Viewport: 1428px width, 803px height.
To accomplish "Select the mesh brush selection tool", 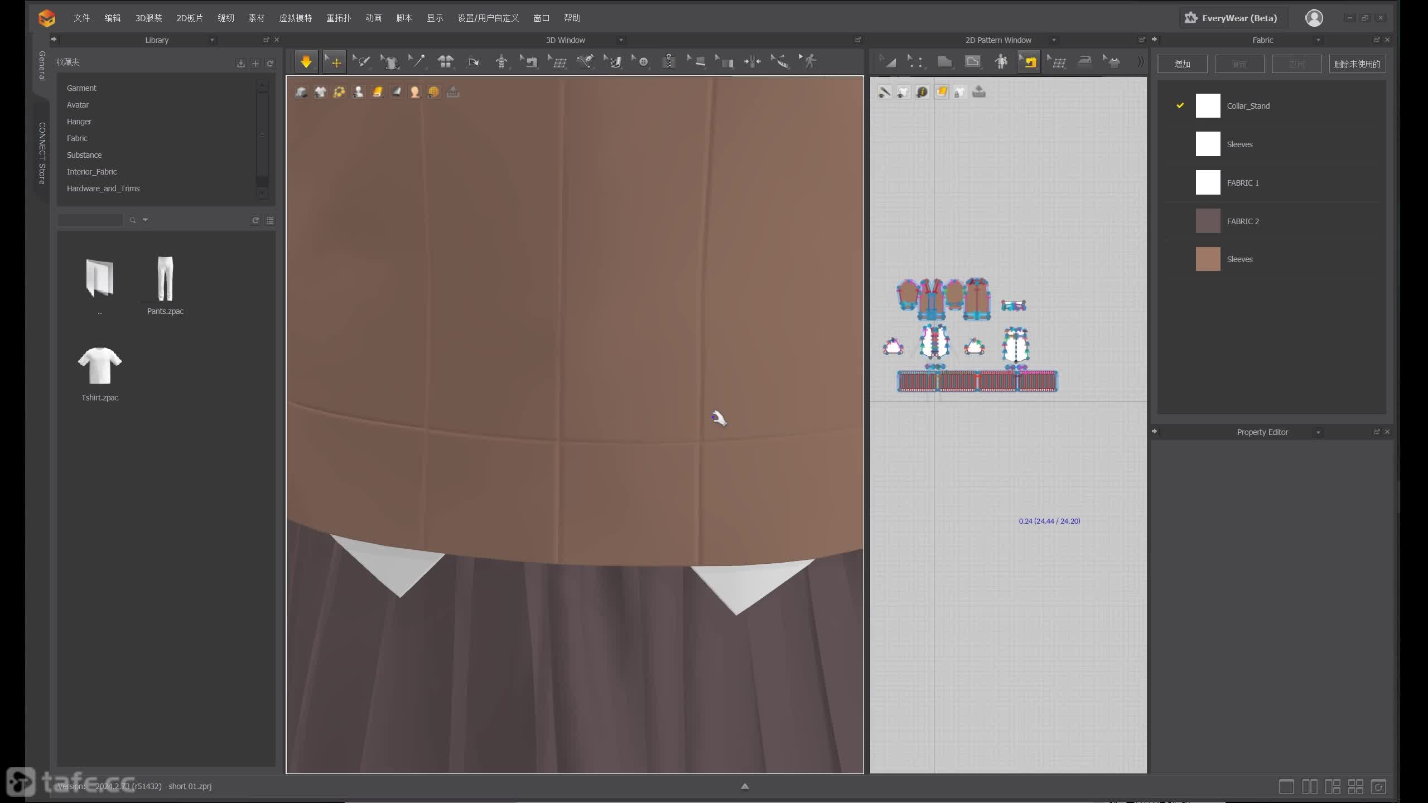I will (x=361, y=62).
